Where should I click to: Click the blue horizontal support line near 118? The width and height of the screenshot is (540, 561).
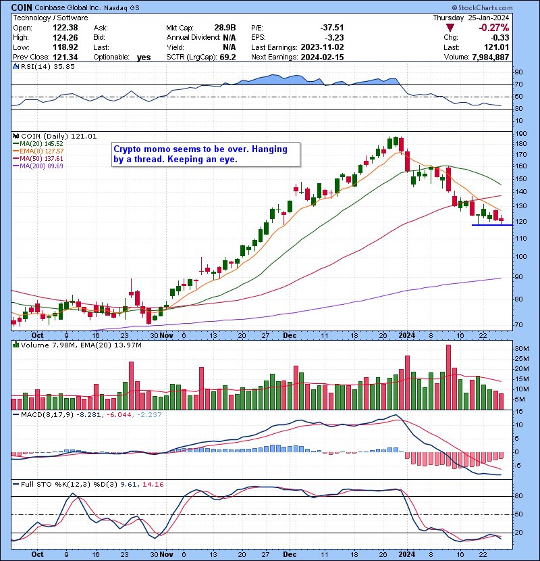[492, 225]
